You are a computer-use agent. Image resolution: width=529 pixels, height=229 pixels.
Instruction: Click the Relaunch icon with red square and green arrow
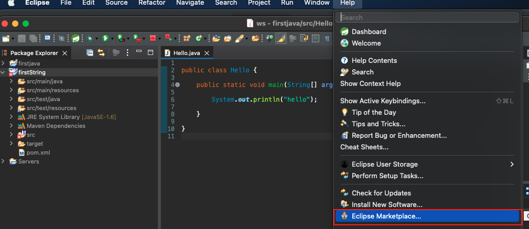[168, 38]
